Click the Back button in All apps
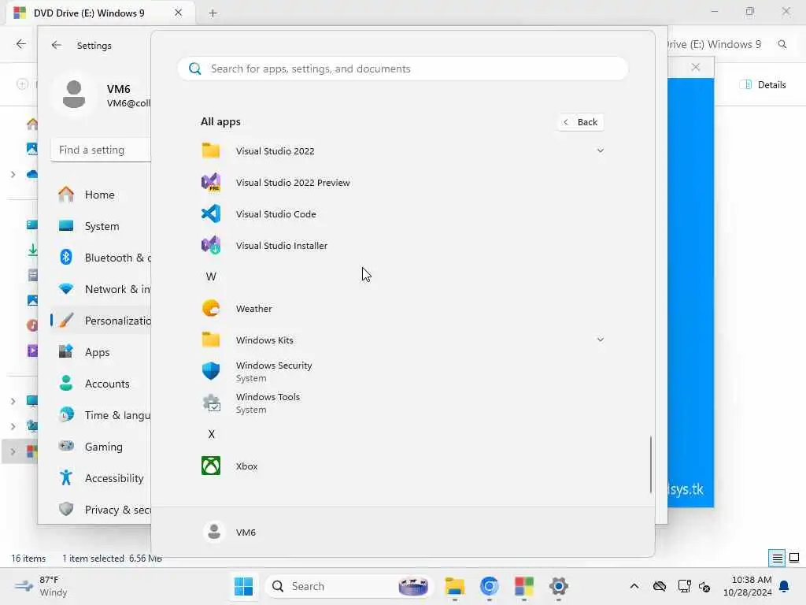The image size is (806, 605). [x=581, y=122]
